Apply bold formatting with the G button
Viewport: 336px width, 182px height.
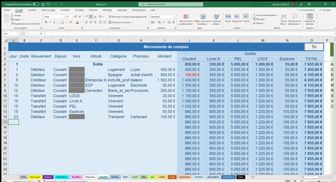coord(46,22)
